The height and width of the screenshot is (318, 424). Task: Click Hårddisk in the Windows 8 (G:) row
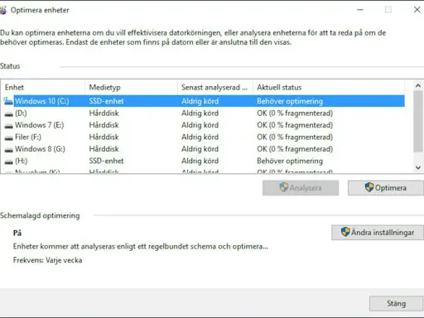[x=104, y=149]
